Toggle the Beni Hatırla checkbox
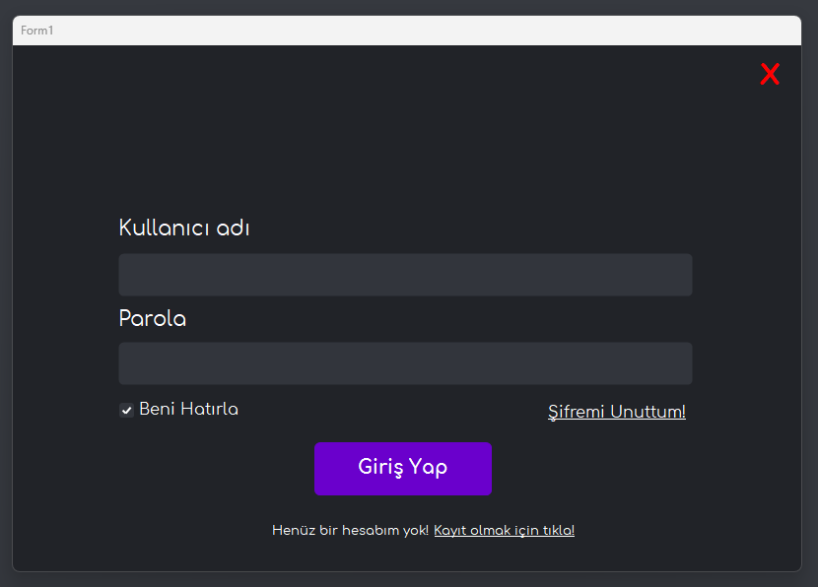The image size is (818, 587). (126, 411)
